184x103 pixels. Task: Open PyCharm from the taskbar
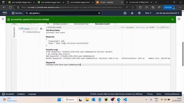click(x=106, y=100)
